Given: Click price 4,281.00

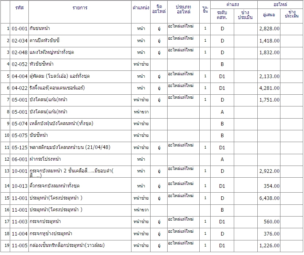Looking at the screenshot, I should click(270, 88).
